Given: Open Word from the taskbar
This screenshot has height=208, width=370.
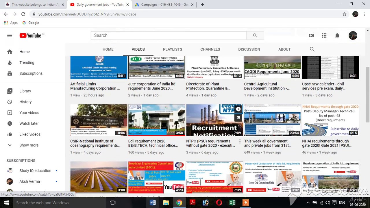Looking at the screenshot, I should (x=153, y=203).
